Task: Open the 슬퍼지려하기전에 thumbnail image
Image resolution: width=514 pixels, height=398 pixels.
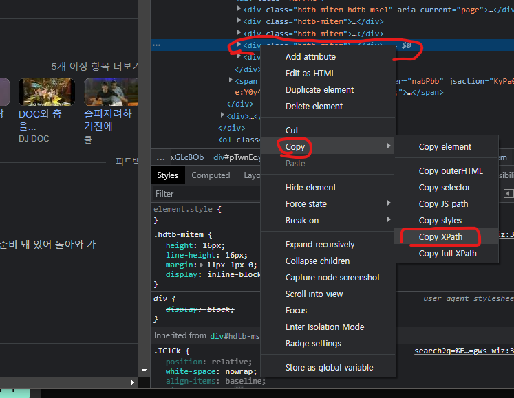Action: pyautogui.click(x=111, y=92)
